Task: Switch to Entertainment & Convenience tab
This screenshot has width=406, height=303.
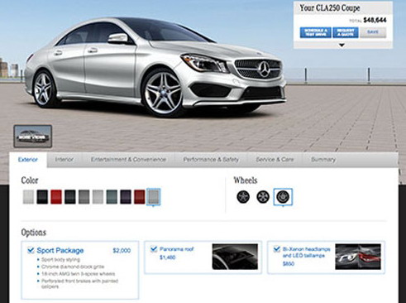Action: click(128, 160)
